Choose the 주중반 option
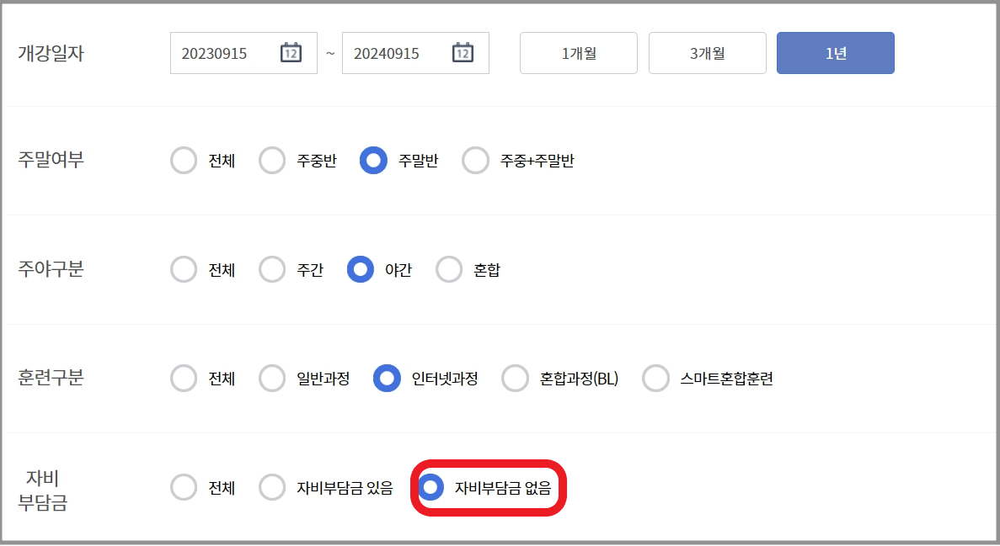 (272, 160)
